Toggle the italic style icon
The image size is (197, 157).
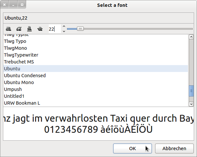19,29
